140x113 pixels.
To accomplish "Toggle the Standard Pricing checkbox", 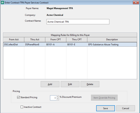I will (x=18, y=97).
